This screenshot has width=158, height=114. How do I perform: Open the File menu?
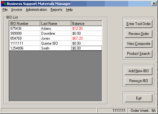click(5, 10)
